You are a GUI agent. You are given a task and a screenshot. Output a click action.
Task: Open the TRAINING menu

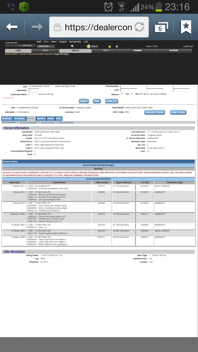click(137, 51)
